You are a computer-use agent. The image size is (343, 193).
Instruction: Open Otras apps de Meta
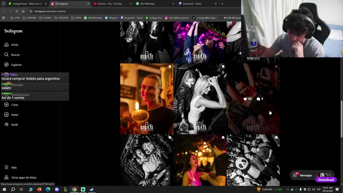click(x=20, y=177)
